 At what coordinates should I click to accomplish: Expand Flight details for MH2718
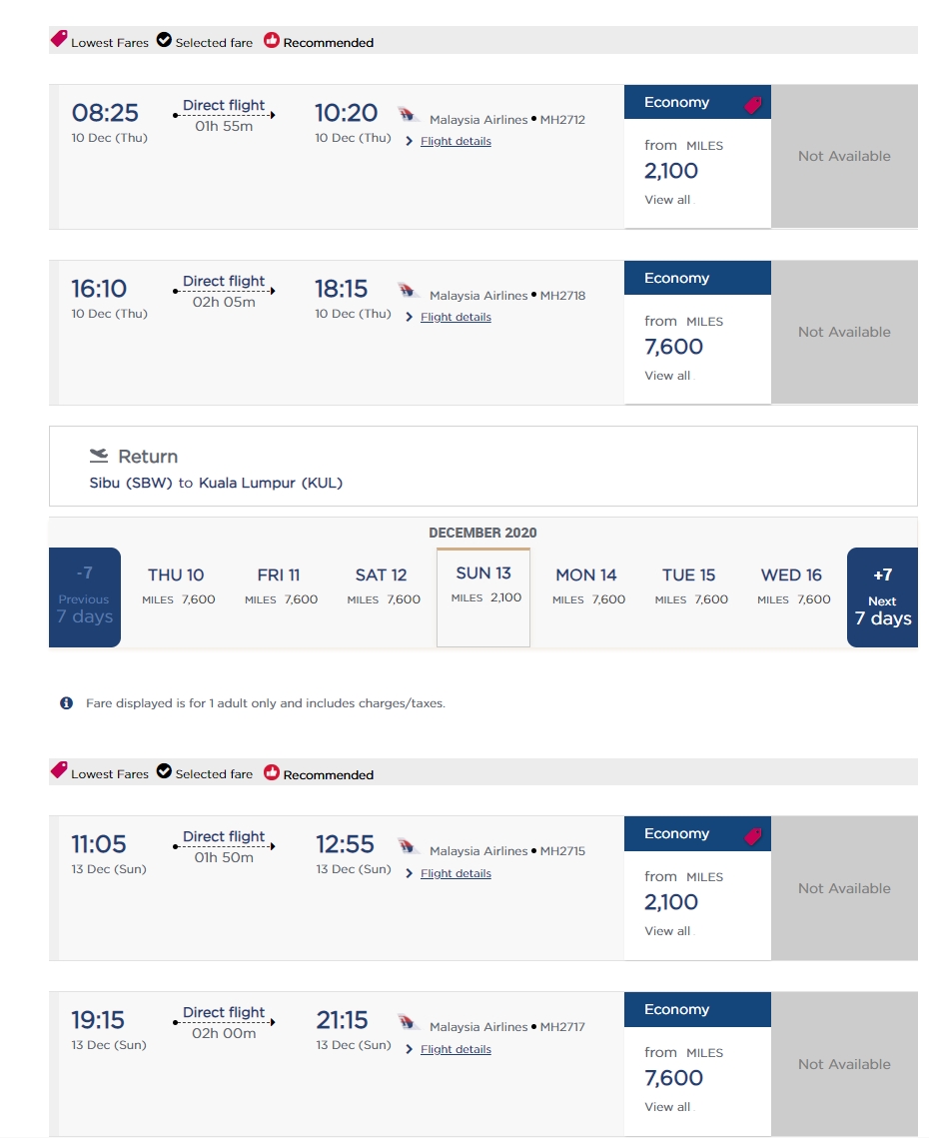coord(456,317)
